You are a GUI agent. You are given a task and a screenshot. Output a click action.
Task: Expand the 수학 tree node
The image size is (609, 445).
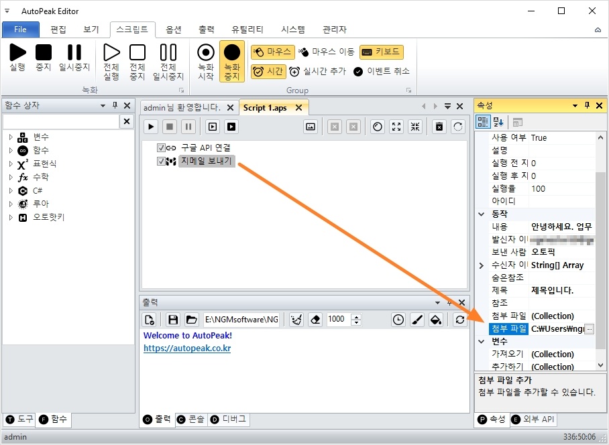click(11, 177)
